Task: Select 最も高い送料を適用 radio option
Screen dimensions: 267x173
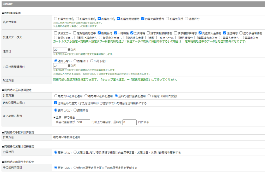Action: click(x=86, y=96)
